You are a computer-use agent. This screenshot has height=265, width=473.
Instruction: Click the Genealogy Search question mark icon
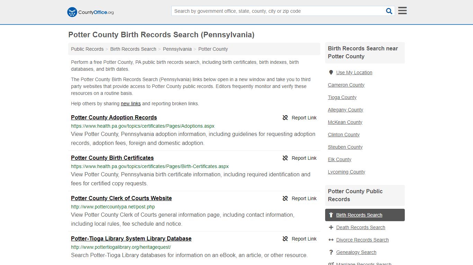pos(331,252)
